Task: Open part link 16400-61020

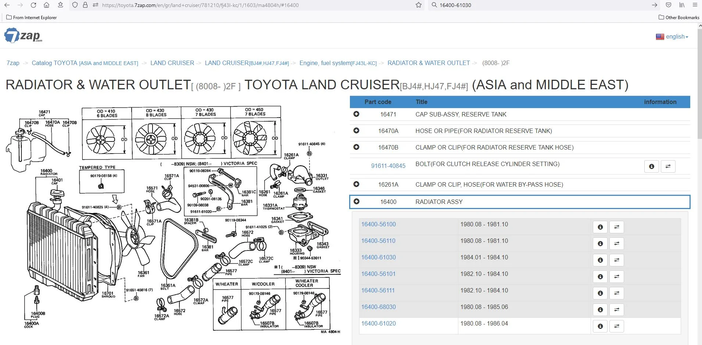Action: (379, 324)
